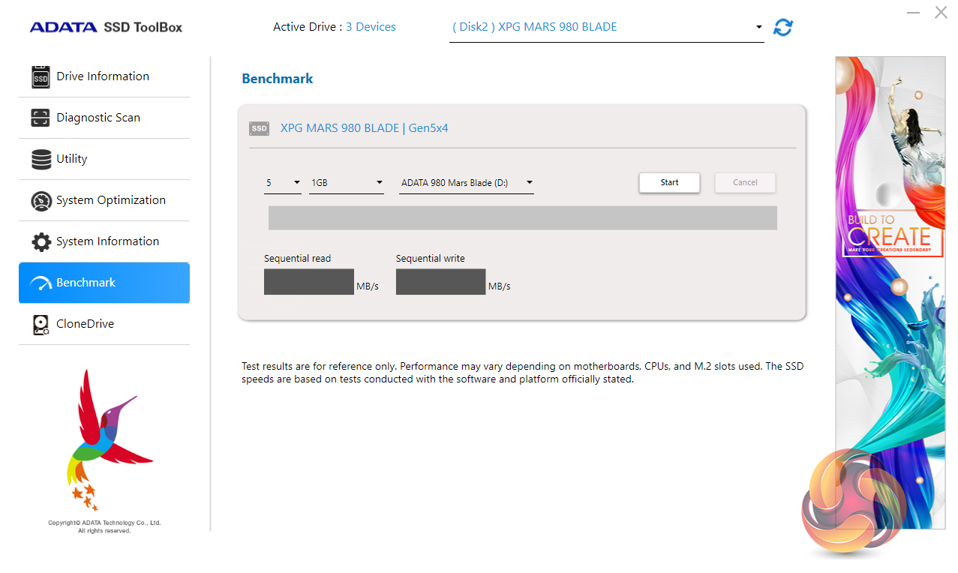Click the Active Drive label
Viewport: 958px width, 573px height.
308,27
